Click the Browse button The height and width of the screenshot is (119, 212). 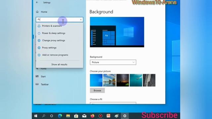pyautogui.click(x=97, y=91)
